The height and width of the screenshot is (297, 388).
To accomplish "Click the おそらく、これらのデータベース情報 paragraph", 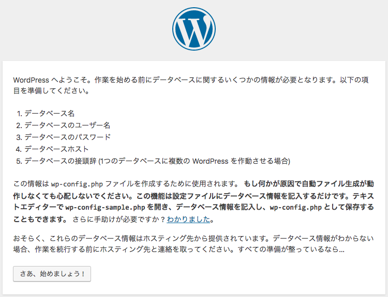I will tap(193, 244).
